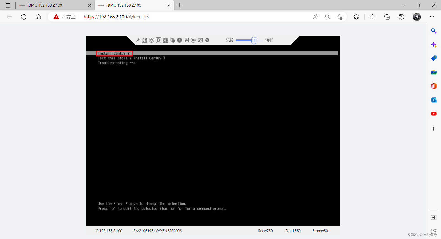Add this page to favorites

pos(340,17)
